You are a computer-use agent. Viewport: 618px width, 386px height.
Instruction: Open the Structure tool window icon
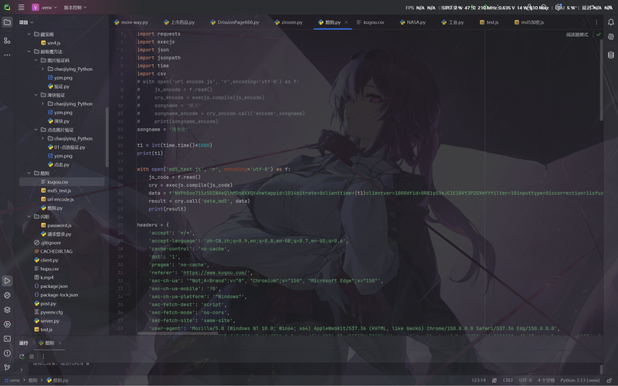7,41
